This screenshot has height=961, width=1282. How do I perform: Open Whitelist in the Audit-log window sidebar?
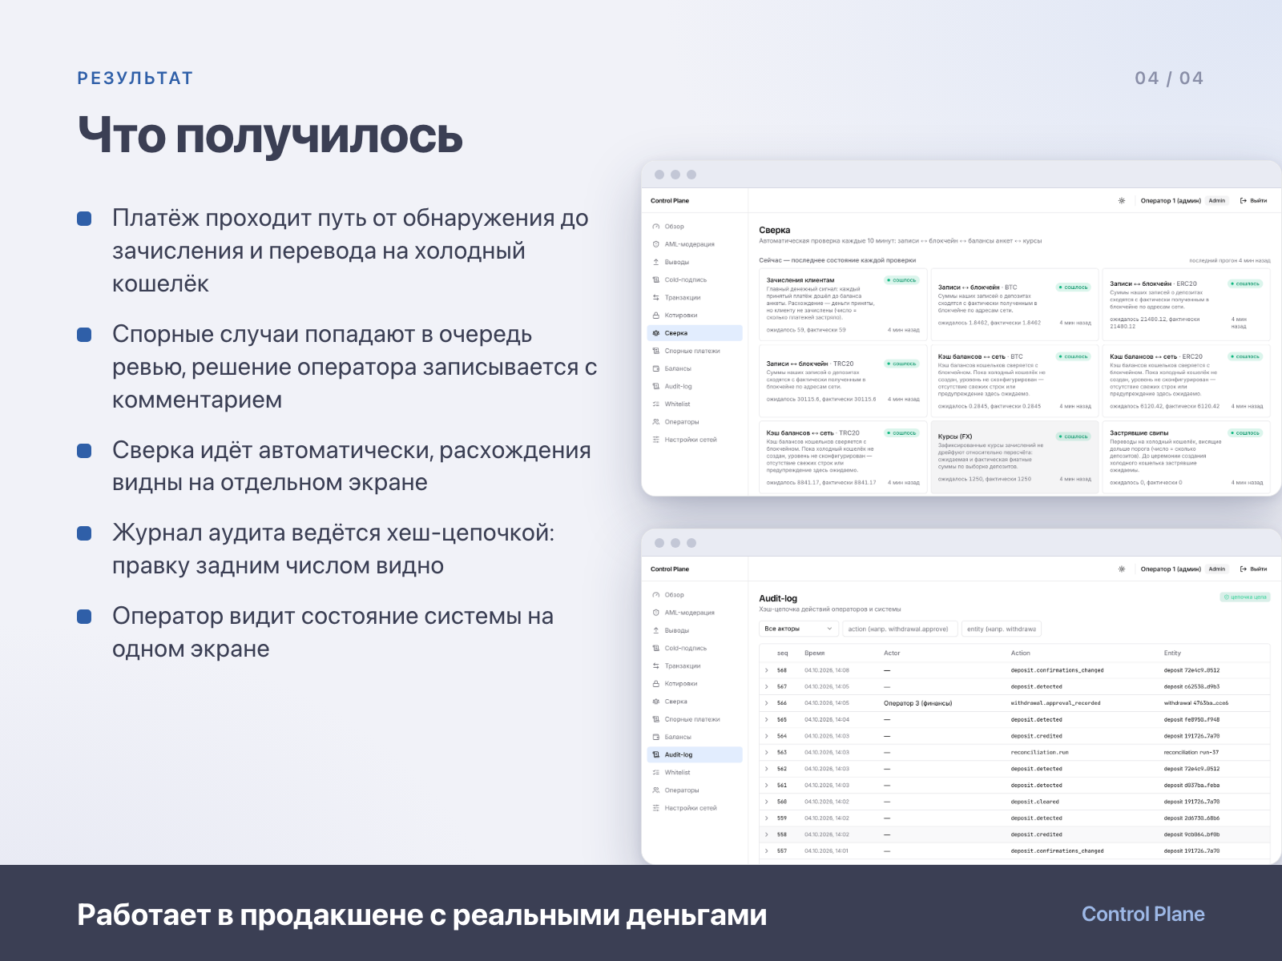695,773
